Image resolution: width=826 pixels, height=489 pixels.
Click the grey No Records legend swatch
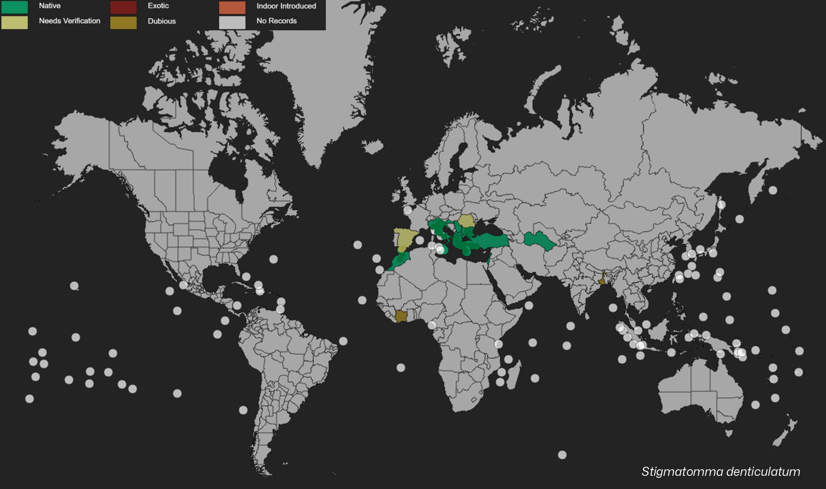tap(232, 22)
